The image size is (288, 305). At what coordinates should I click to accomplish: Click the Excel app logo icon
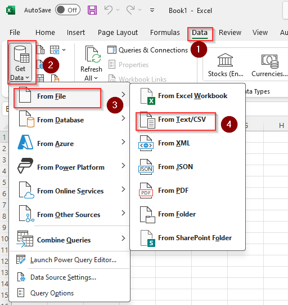pyautogui.click(x=11, y=10)
